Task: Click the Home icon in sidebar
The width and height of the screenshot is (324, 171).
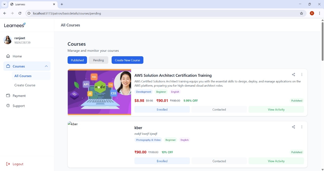Action: (x=8, y=56)
